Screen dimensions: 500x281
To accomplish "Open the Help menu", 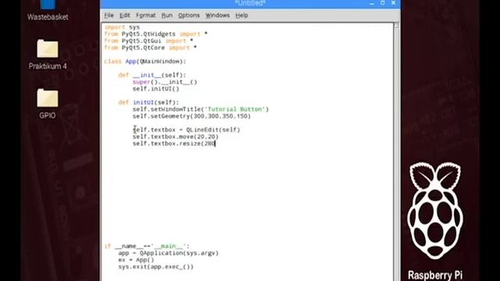I will point(241,16).
